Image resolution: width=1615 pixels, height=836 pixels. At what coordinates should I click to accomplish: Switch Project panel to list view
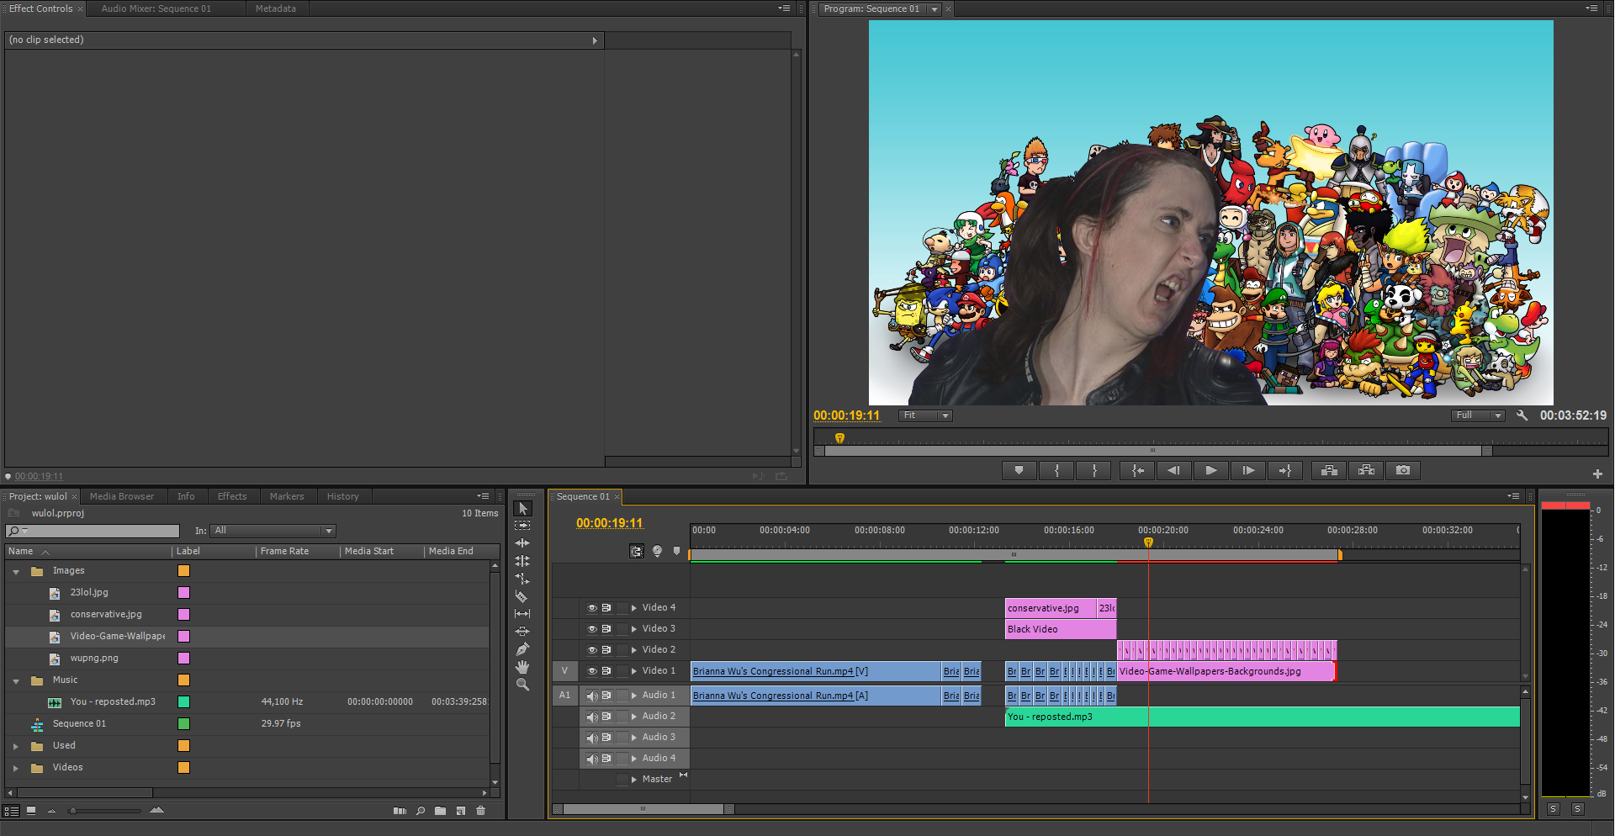pyautogui.click(x=12, y=811)
